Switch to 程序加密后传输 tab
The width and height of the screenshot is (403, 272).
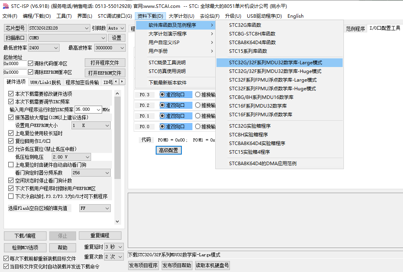(x=82, y=82)
